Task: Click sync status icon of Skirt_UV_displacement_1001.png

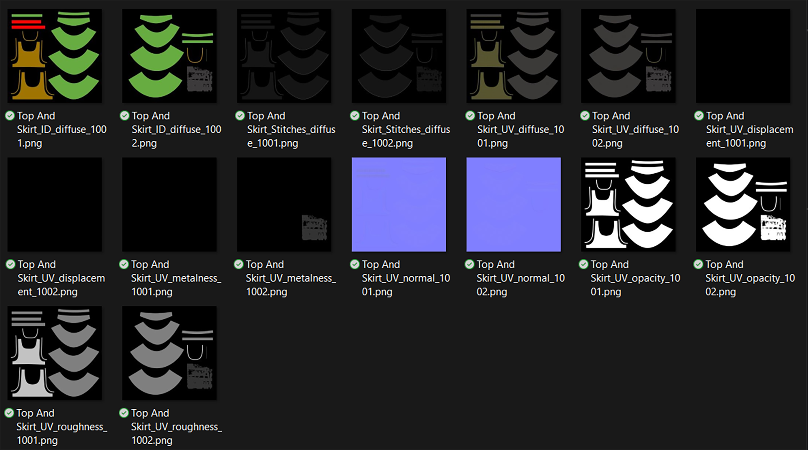Action: pyautogui.click(x=699, y=115)
